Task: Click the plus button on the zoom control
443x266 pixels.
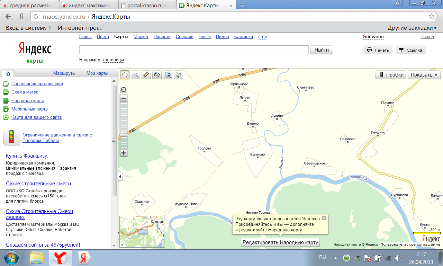Action: (124, 153)
